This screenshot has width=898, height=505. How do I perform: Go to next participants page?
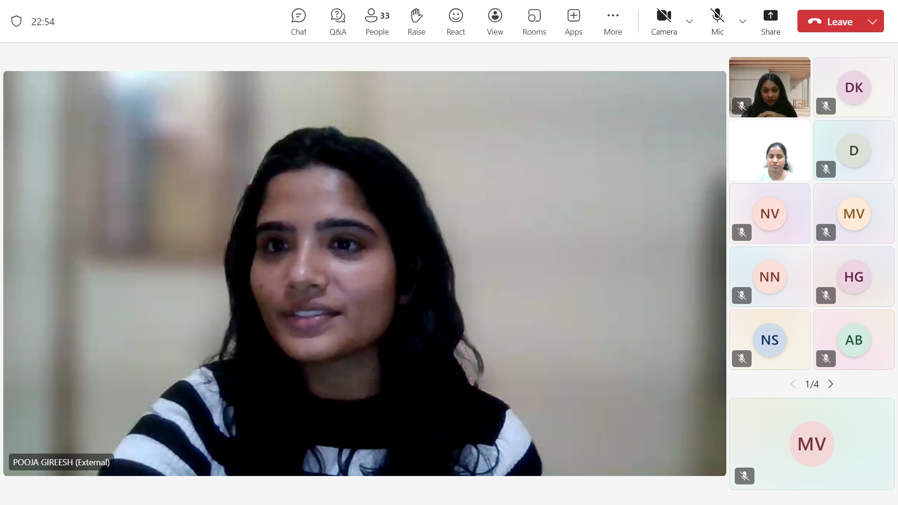coord(831,384)
